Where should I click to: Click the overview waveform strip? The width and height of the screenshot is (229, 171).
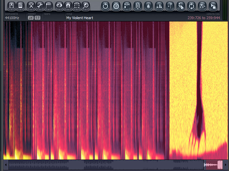point(116,165)
